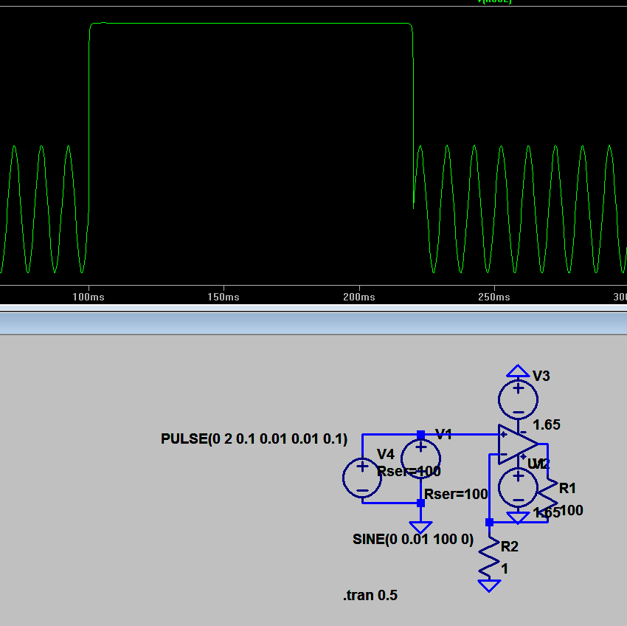This screenshot has height=626, width=627.
Task: Click the SINE(0 0.01 100 0) text
Action: (412, 539)
